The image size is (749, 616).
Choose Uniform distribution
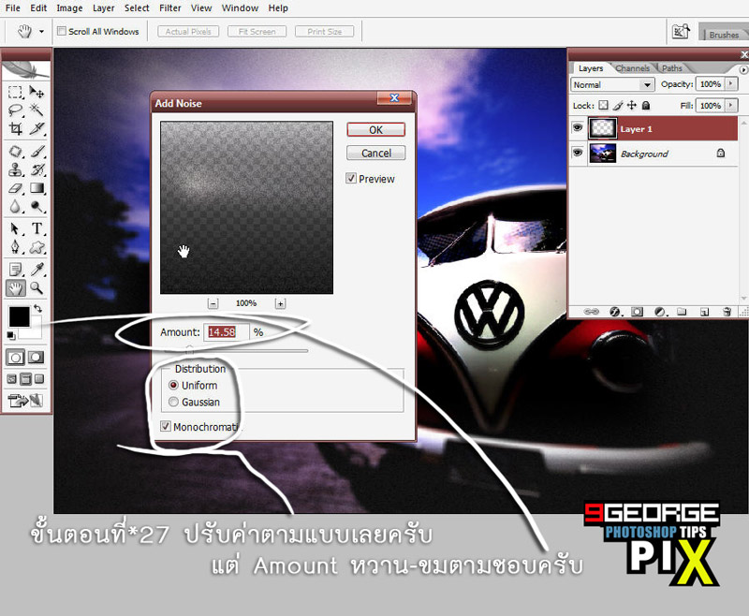point(173,385)
